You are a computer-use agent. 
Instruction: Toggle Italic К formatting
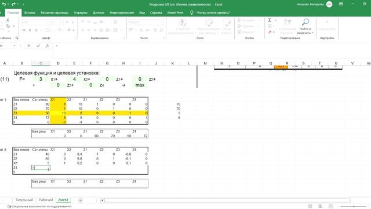(30, 30)
